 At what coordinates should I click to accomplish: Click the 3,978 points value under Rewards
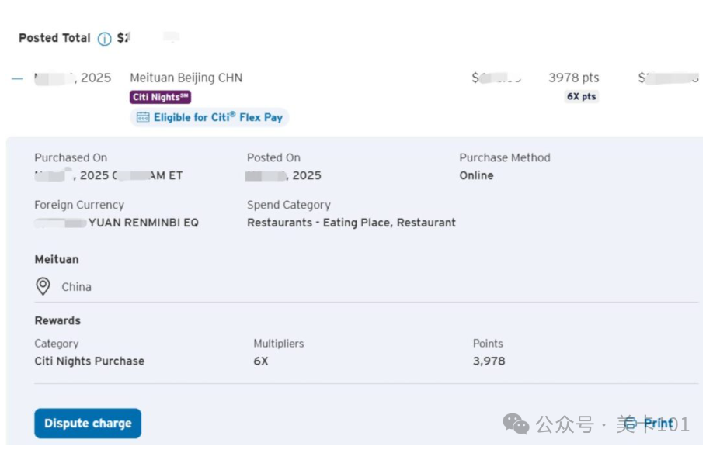[489, 361]
